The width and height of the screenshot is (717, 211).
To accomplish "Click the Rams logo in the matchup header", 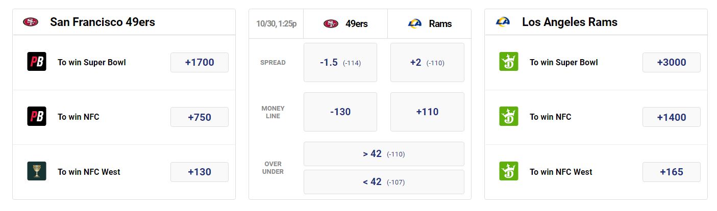I will click(415, 23).
